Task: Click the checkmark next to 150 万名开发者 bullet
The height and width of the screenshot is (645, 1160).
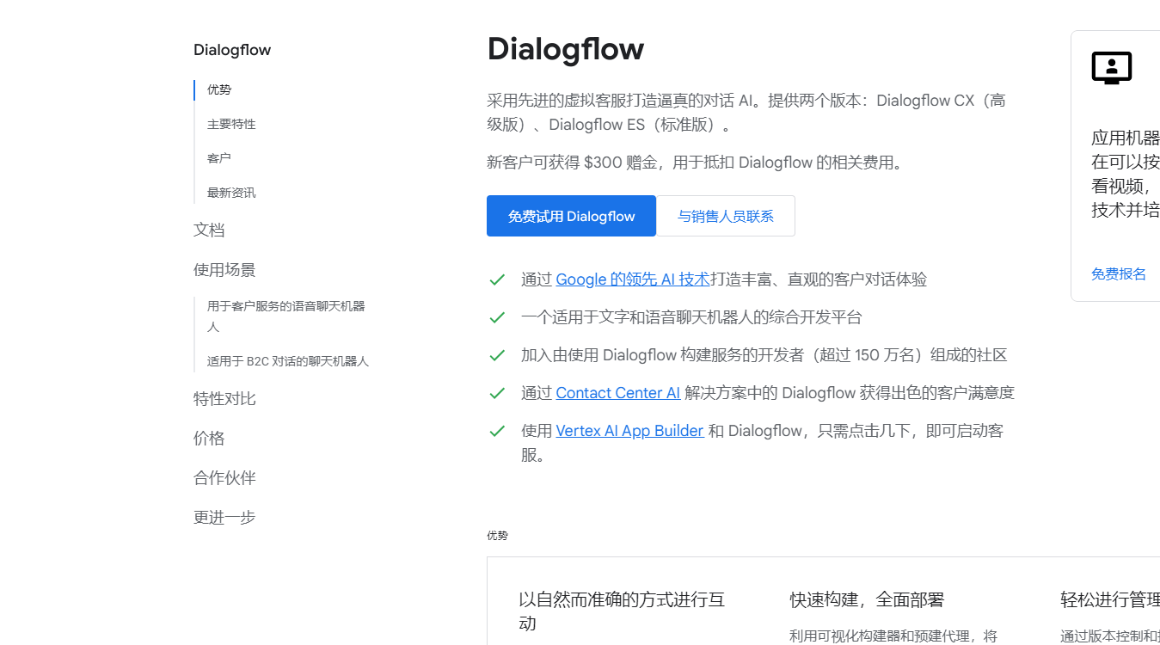Action: click(x=497, y=354)
